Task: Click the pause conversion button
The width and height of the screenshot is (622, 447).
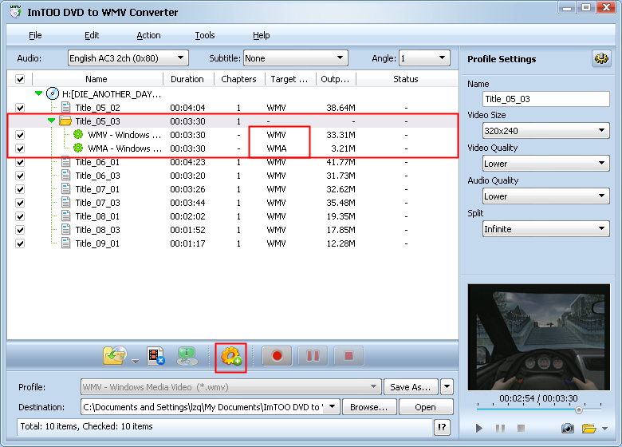Action: point(313,356)
